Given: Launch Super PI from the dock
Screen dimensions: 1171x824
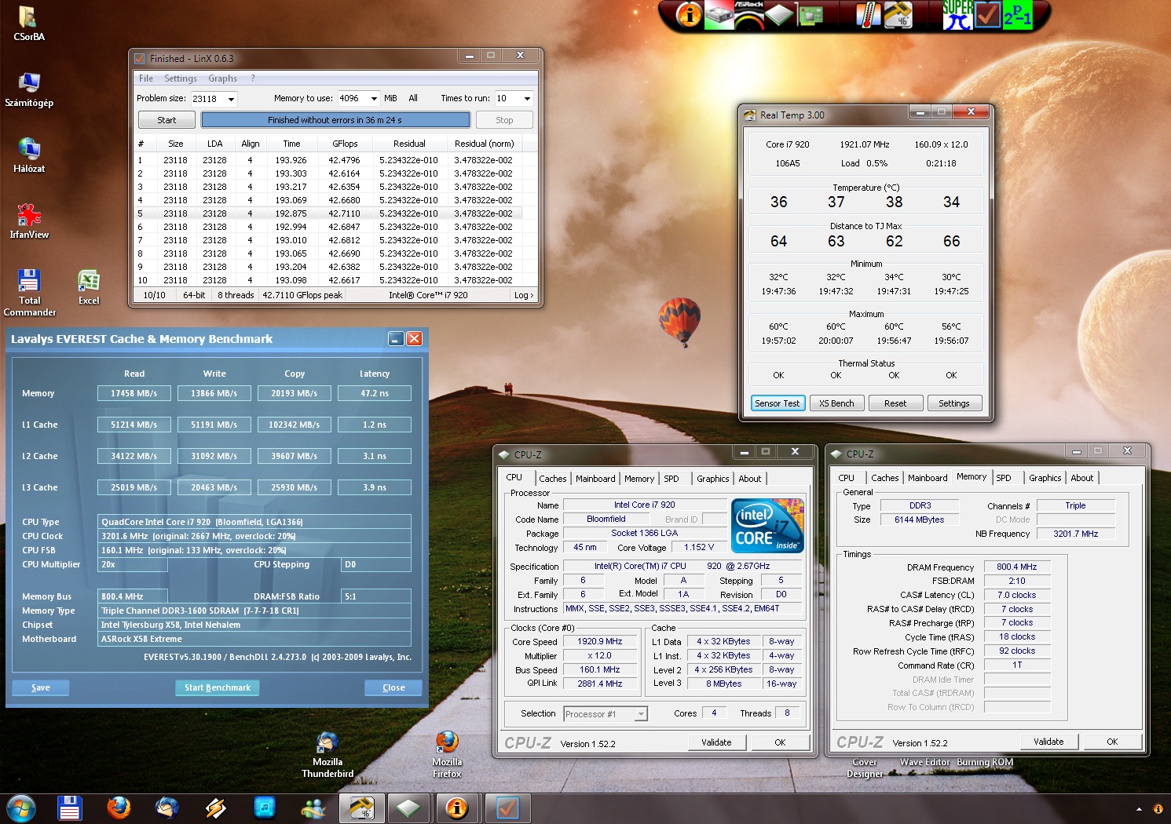Looking at the screenshot, I should [x=957, y=14].
